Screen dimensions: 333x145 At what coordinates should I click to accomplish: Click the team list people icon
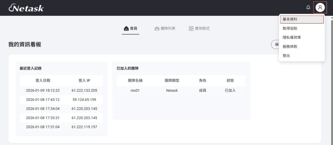157,29
